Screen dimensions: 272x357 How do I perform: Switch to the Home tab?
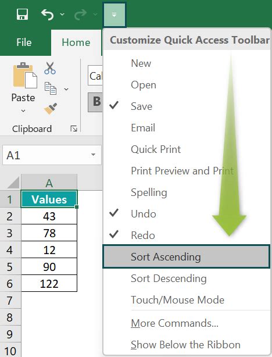(76, 42)
